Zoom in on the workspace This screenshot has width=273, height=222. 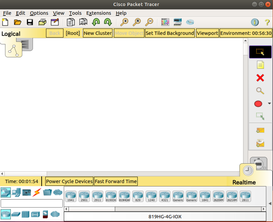124,22
